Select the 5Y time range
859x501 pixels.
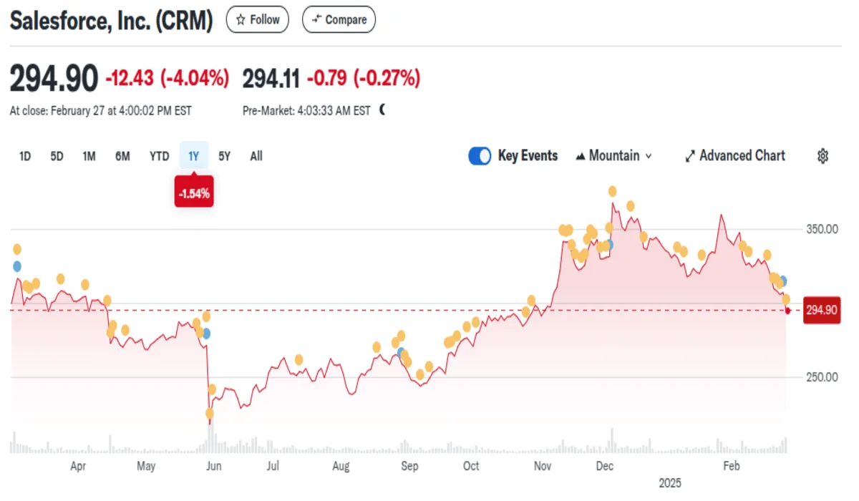[224, 156]
